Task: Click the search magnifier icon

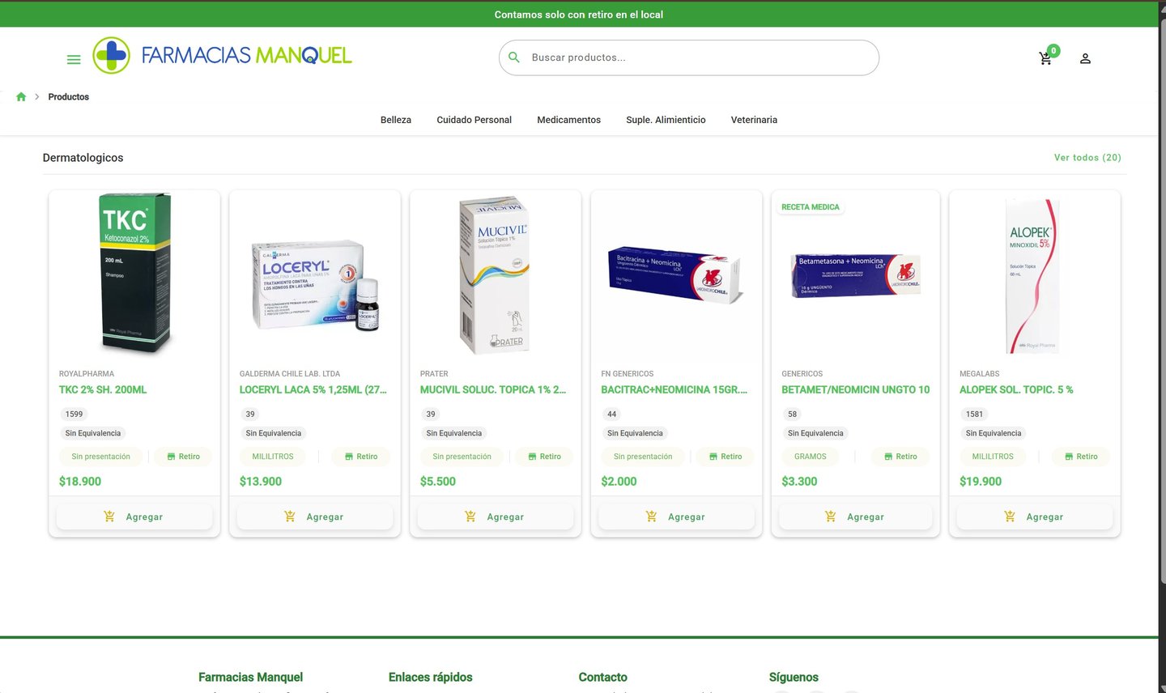Action: 514,57
